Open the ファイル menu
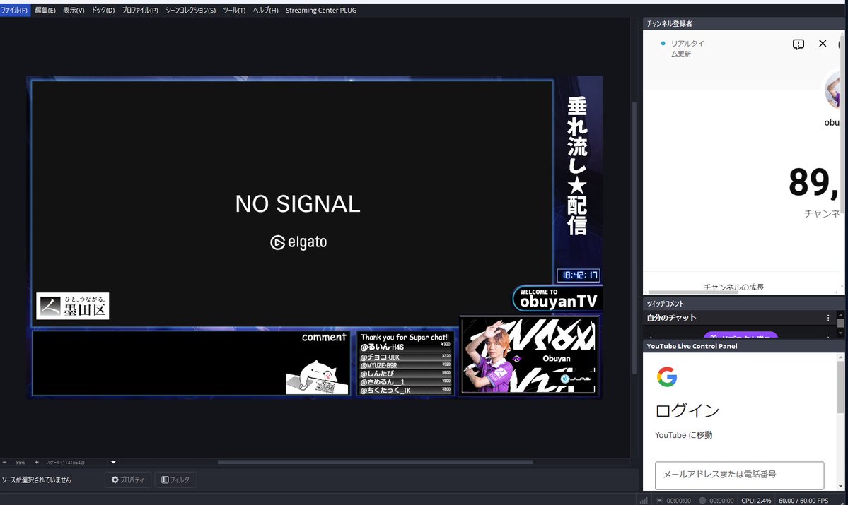This screenshot has width=848, height=505. click(13, 10)
